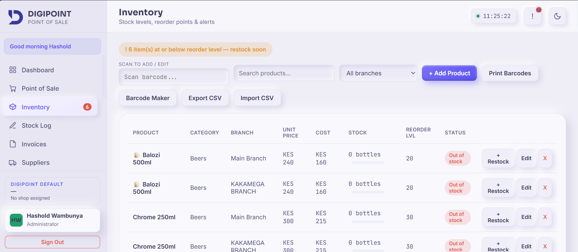Restock Chrome 250ml at Main Branch
This screenshot has height=252, width=578.
tap(498, 217)
